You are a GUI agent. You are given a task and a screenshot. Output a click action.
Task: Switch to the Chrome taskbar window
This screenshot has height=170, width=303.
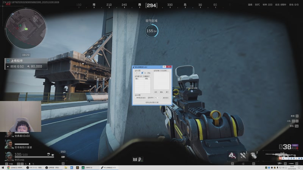coord(15,168)
